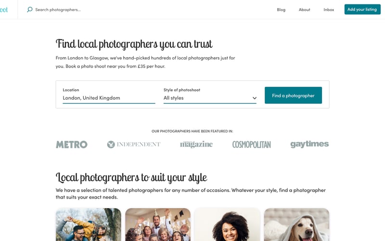385x241 pixels.
Task: Open the party celebration thumbnail
Action: [x=158, y=225]
